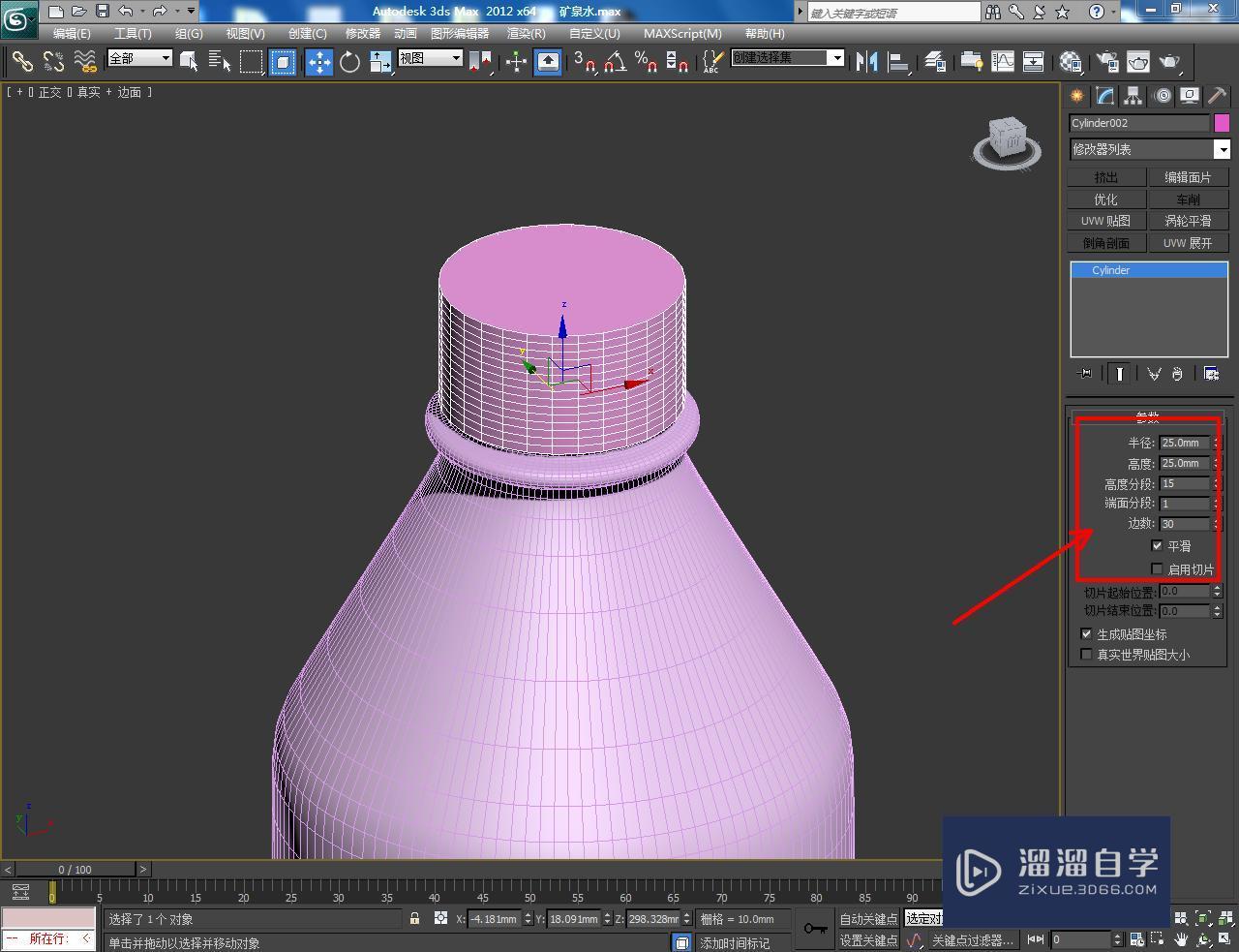Switch to the Hierarchy command panel tab
The image size is (1239, 952).
click(x=1133, y=95)
